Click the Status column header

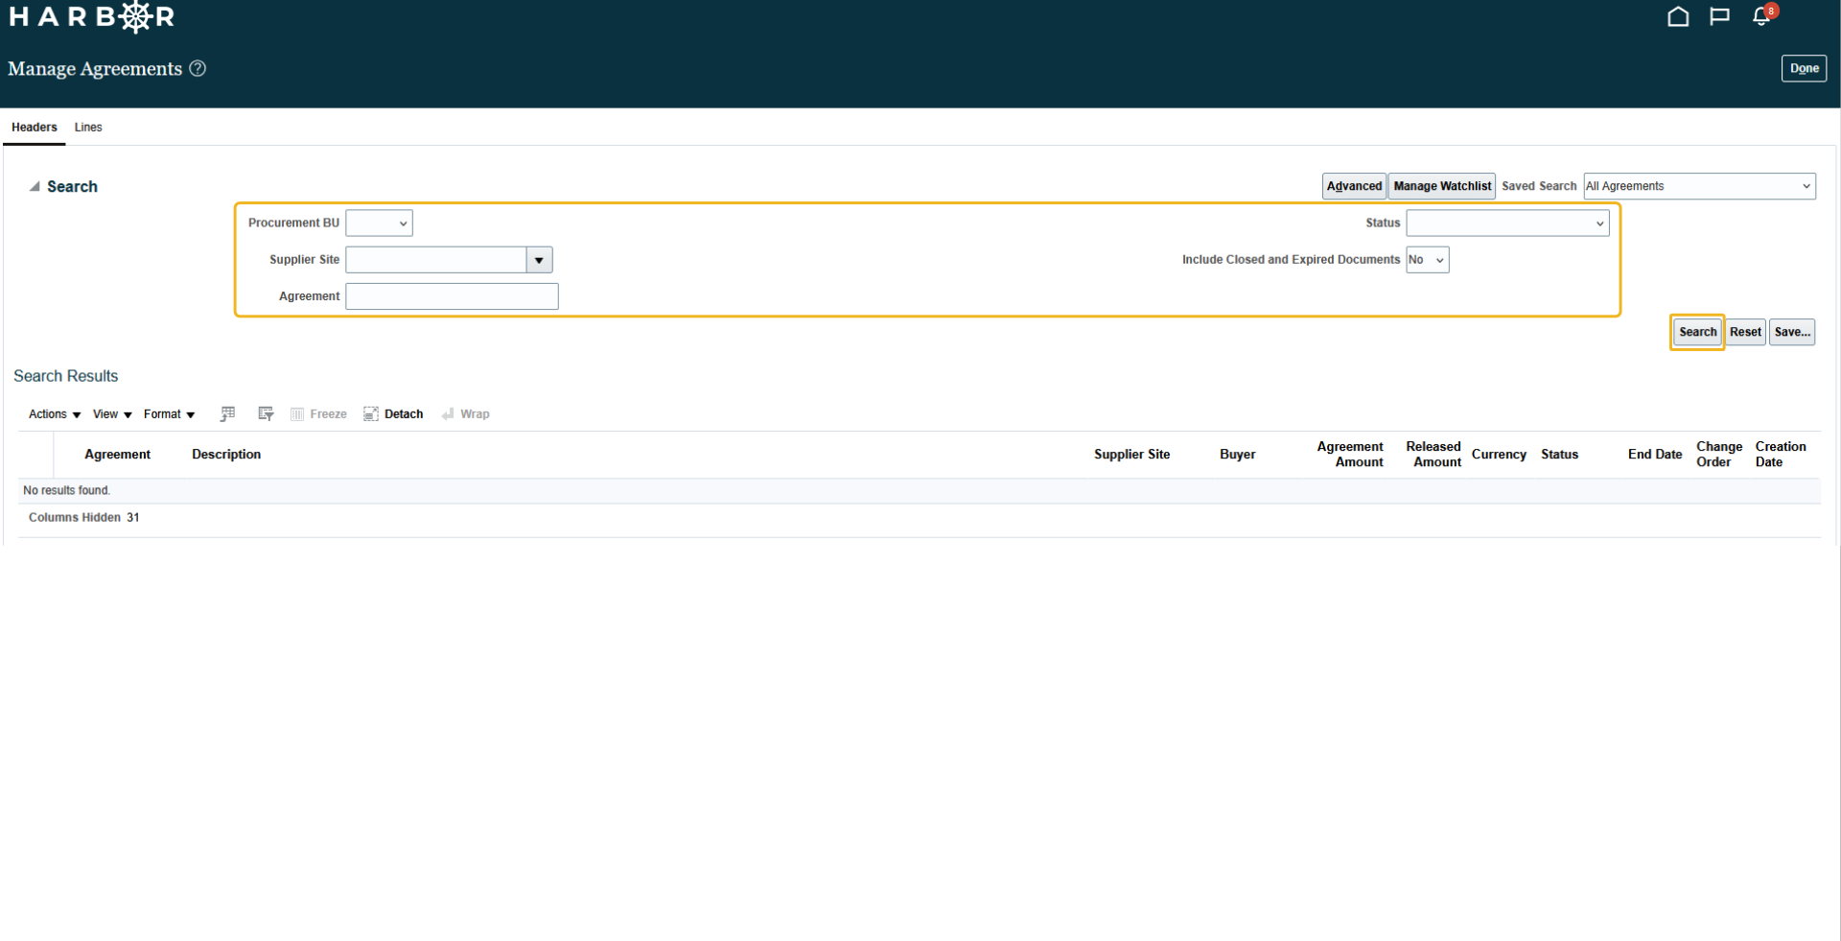coord(1559,455)
